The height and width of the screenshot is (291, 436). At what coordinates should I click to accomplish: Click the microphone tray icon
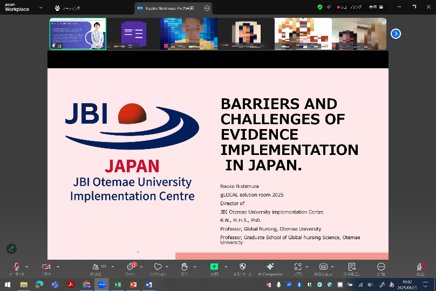point(278,285)
